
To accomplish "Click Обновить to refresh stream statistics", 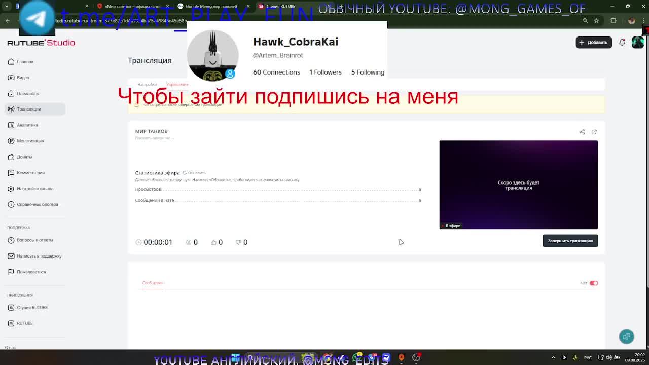I will coord(194,173).
